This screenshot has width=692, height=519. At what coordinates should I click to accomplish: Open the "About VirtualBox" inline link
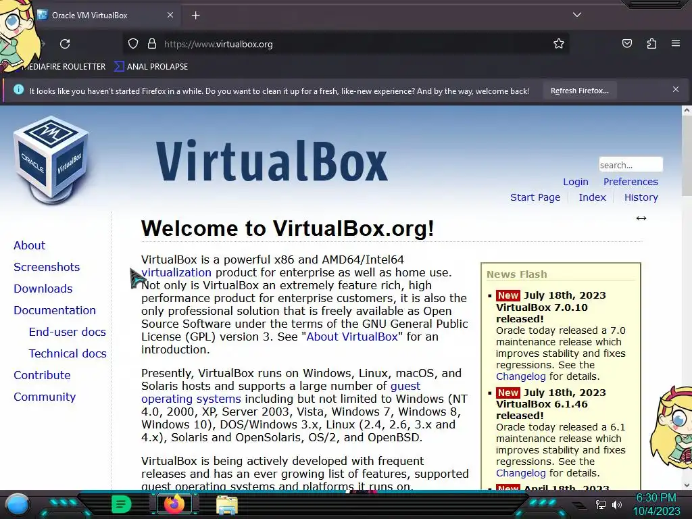click(x=351, y=337)
